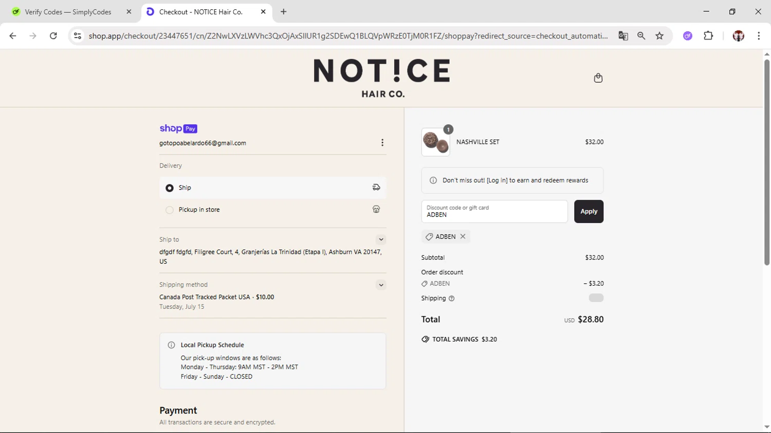Click the shipping help question mark icon
771x433 pixels.
pos(451,298)
